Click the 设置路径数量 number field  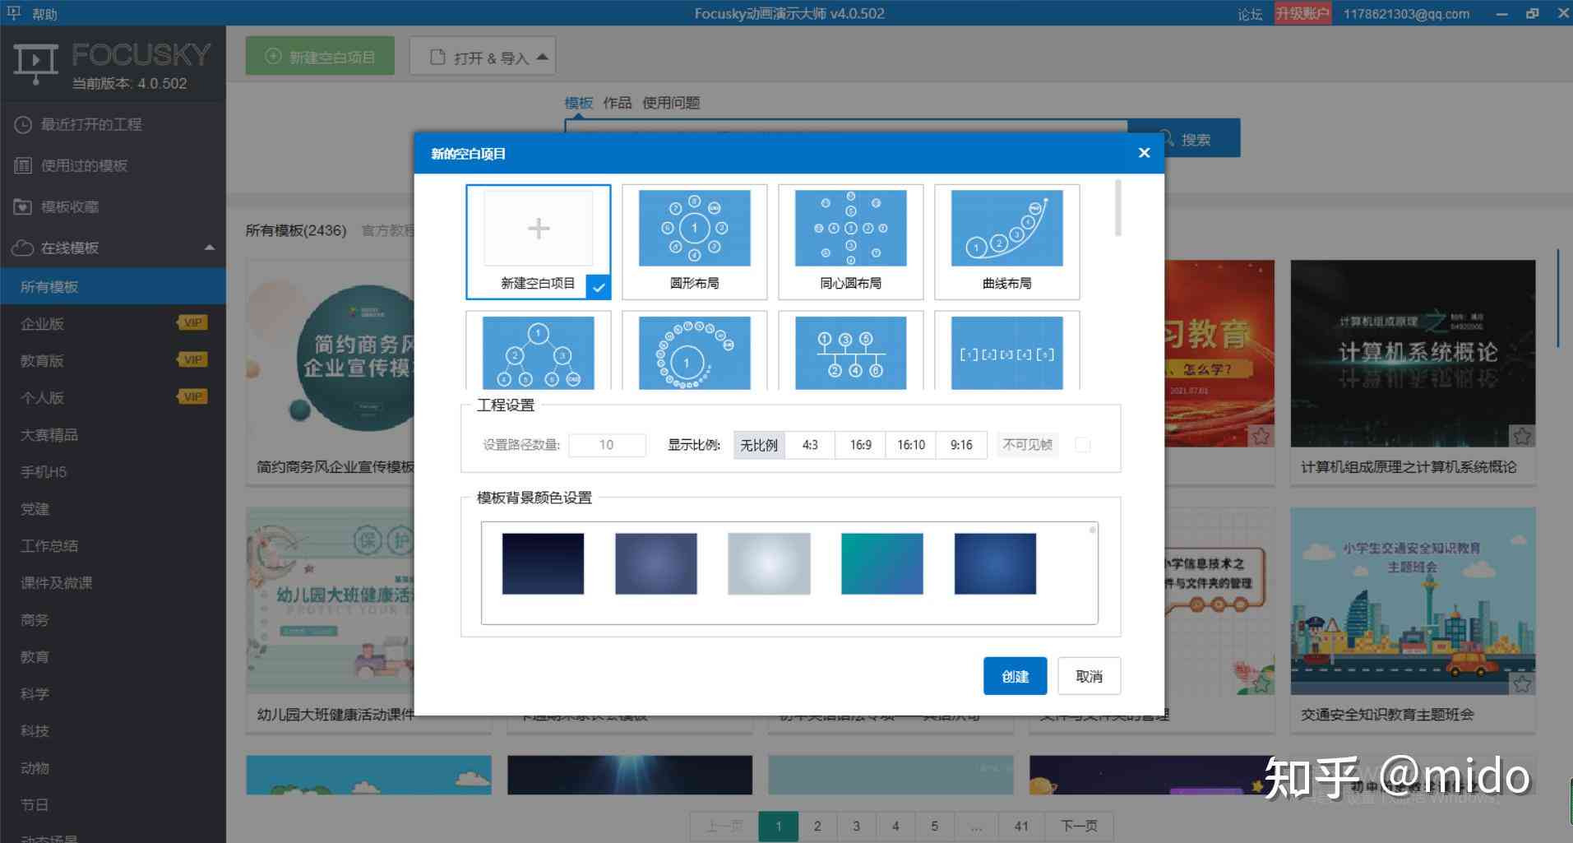(607, 445)
